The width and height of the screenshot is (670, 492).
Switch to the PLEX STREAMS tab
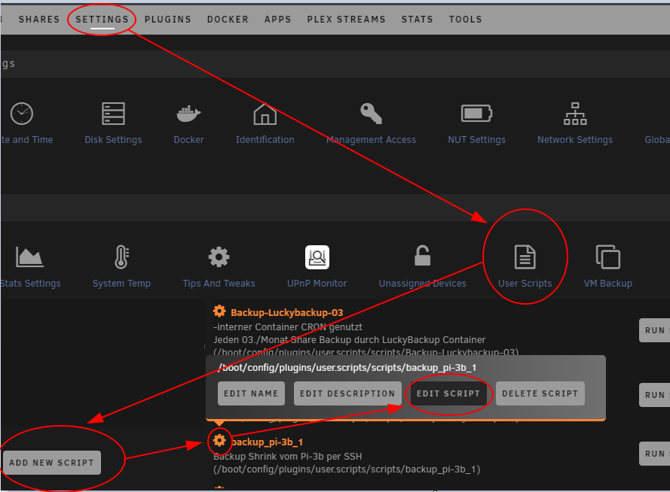pos(346,20)
